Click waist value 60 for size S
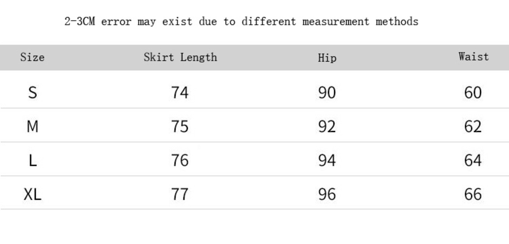 pos(473,93)
